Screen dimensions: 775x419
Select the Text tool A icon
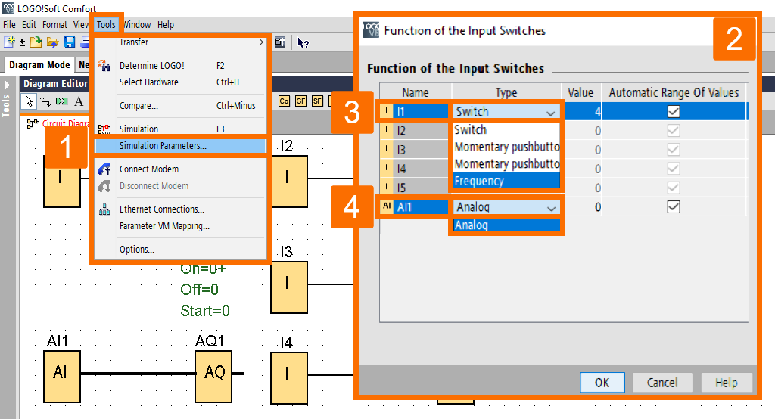coord(79,101)
